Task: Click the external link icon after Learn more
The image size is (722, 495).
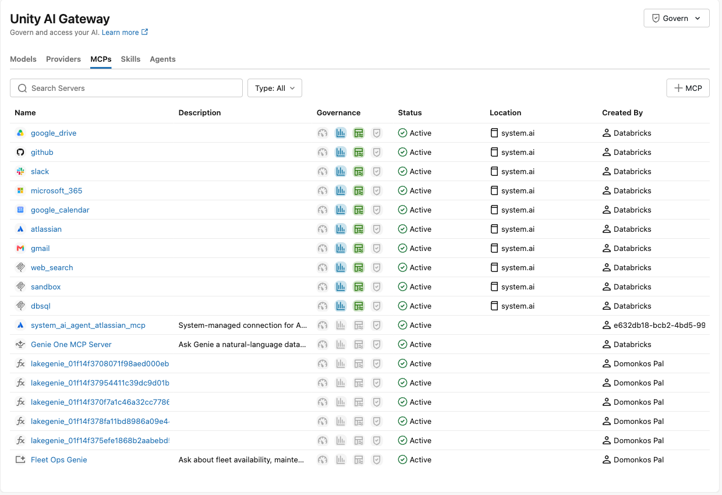Action: tap(145, 32)
